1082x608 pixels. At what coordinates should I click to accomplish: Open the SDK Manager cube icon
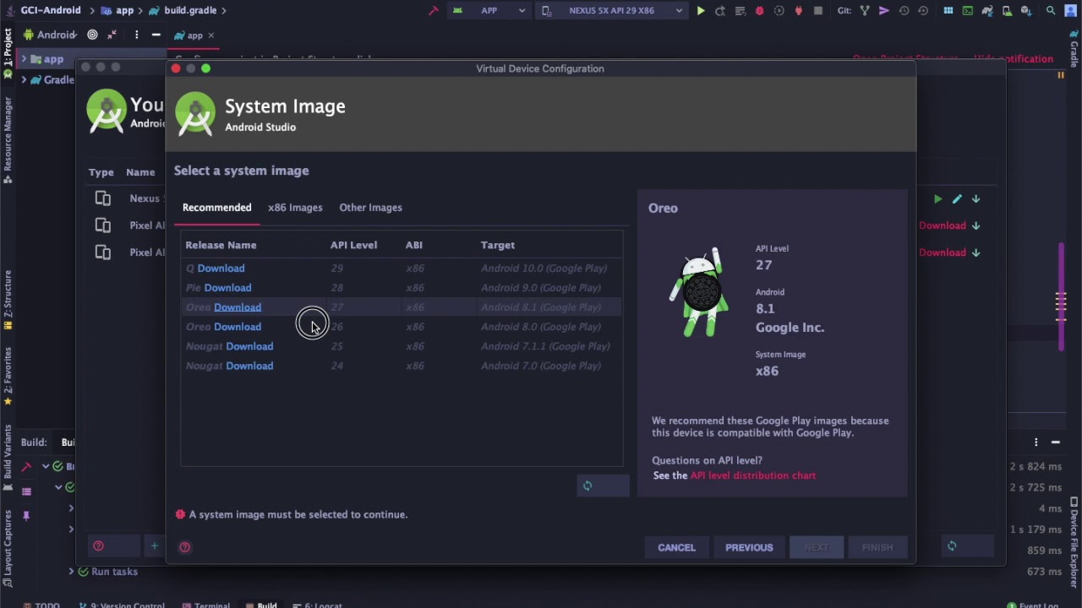point(1026,11)
